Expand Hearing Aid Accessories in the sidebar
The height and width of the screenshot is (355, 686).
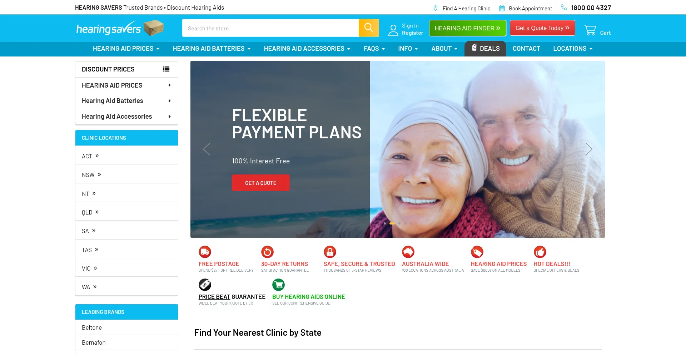coord(169,117)
